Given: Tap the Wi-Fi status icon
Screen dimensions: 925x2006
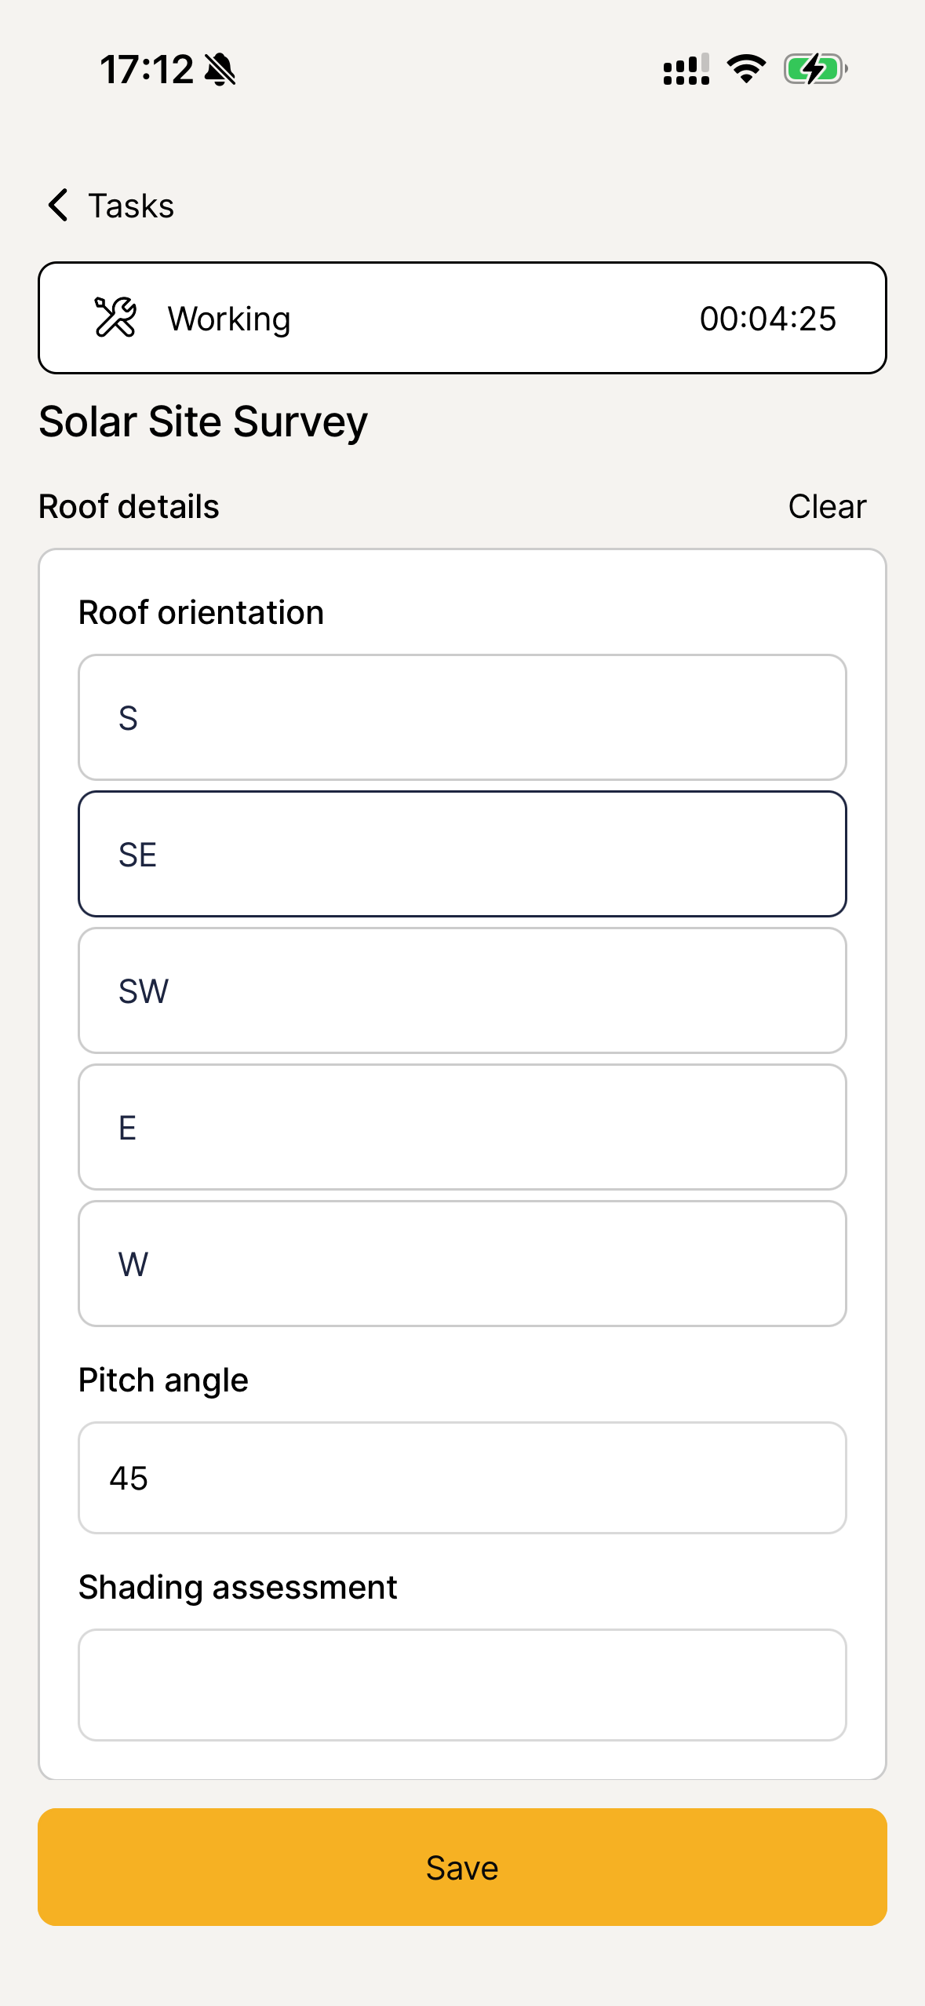Looking at the screenshot, I should [746, 69].
